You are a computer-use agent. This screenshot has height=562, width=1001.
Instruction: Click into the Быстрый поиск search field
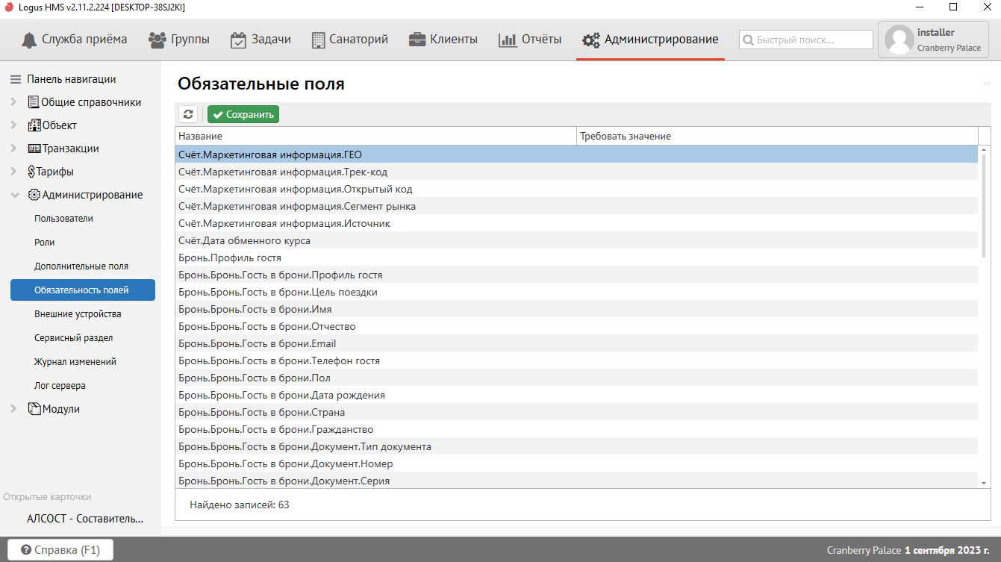806,40
